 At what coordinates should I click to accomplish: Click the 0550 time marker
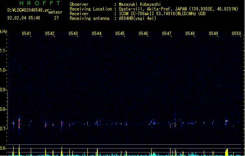pyautogui.click(x=236, y=34)
